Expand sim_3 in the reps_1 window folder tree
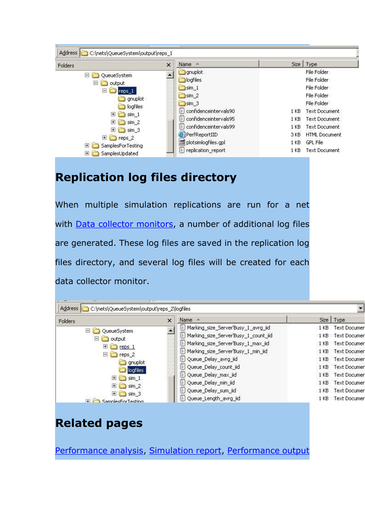Image resolution: width=365 pixels, height=516 pixels. [113, 130]
